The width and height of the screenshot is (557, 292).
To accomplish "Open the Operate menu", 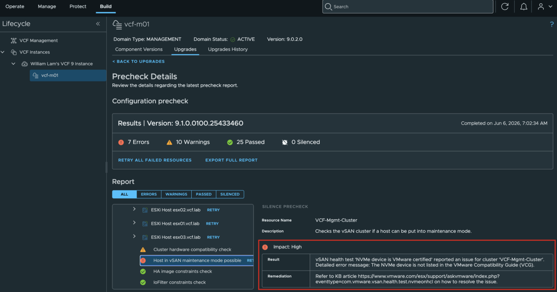I will click(15, 6).
